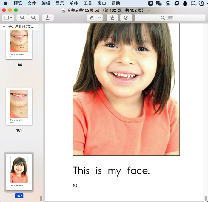The image size is (208, 202).
Task: Open the document title dropdown chevron
Action: pyautogui.click(x=148, y=10)
